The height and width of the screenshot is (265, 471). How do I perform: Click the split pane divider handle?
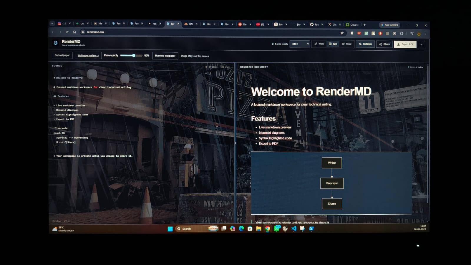tap(235, 143)
